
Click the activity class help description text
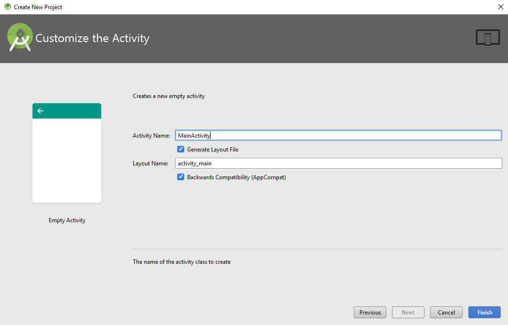coord(181,262)
